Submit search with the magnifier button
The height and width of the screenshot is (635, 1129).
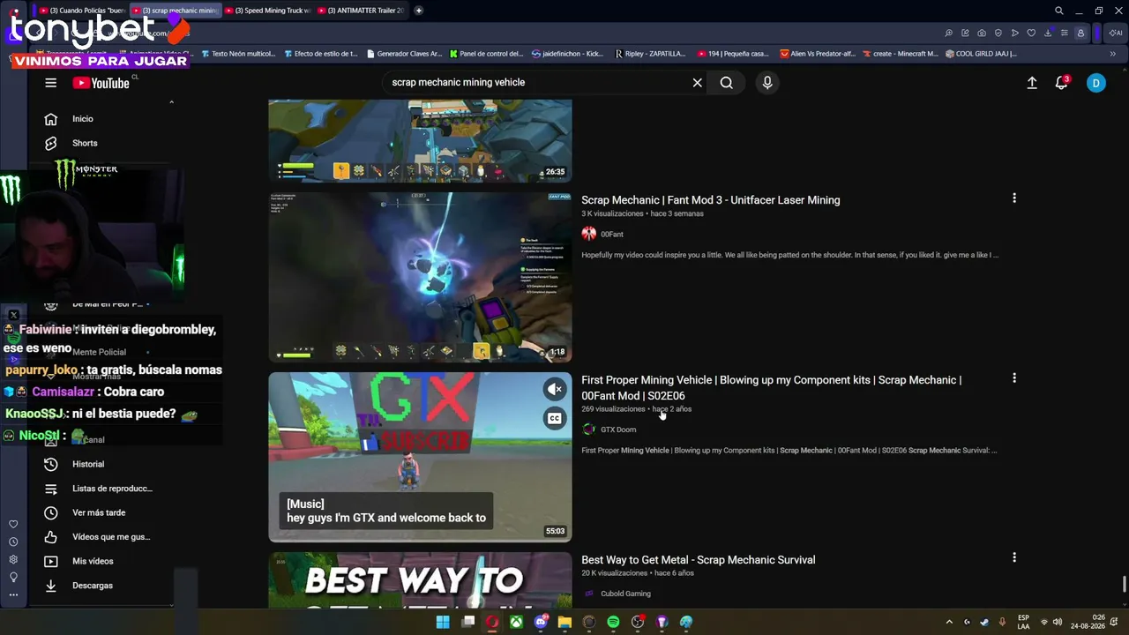[726, 83]
